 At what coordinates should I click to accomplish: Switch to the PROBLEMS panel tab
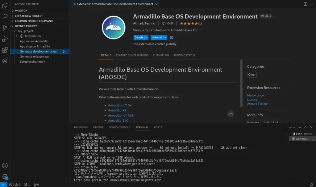(x=81, y=127)
